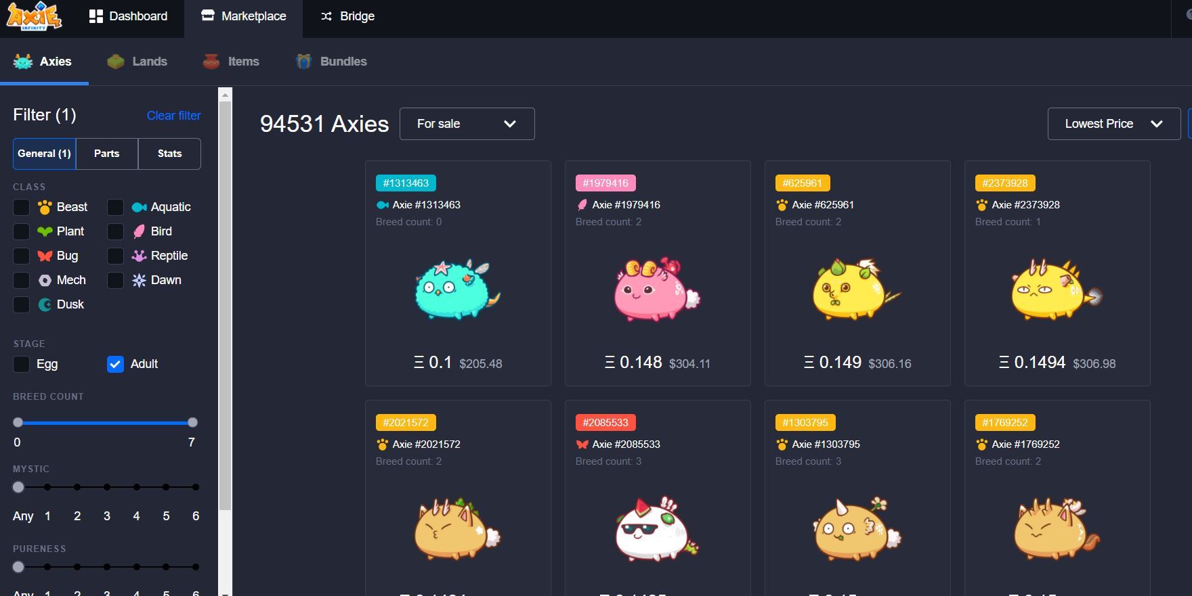Click the Dusk moon class icon

pyautogui.click(x=45, y=304)
